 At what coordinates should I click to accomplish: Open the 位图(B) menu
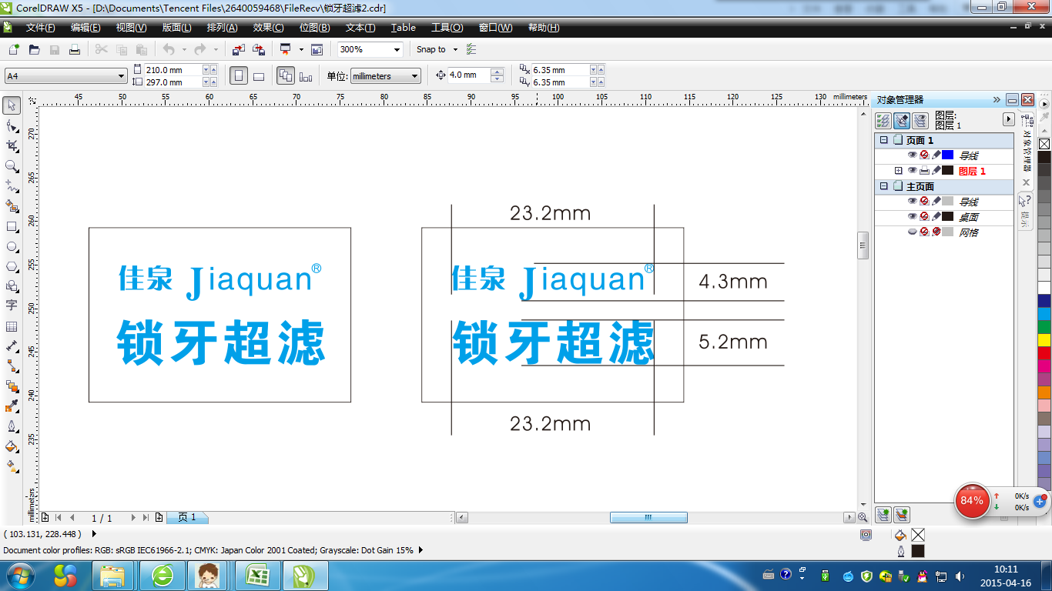(x=314, y=28)
